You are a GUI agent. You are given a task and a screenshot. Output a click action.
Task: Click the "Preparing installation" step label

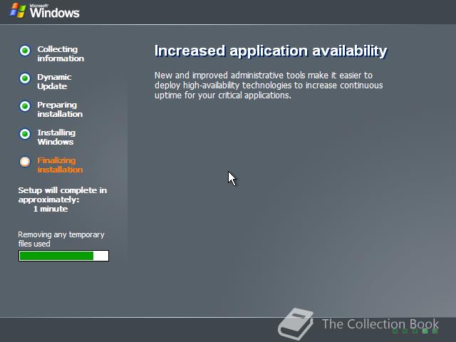point(60,109)
